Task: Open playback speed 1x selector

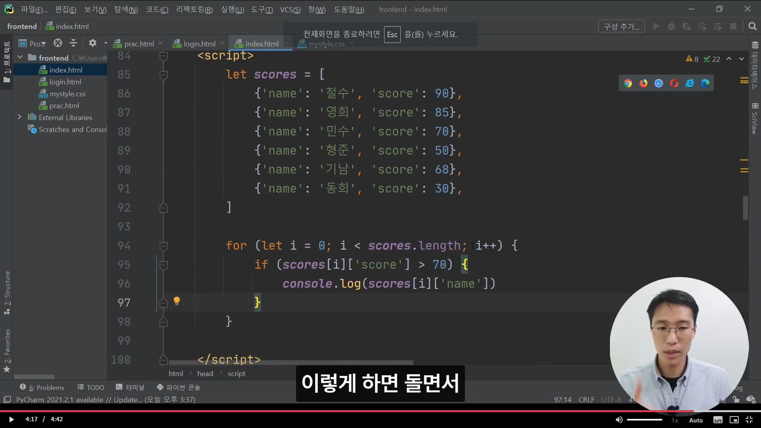Action: [675, 420]
